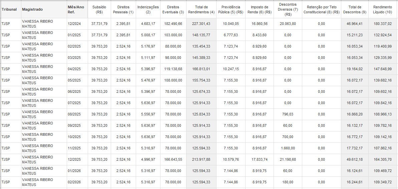Image resolution: width=398 pixels, height=189 pixels.
Task: Select the Indenizações (2) header
Action: pos(148,10)
